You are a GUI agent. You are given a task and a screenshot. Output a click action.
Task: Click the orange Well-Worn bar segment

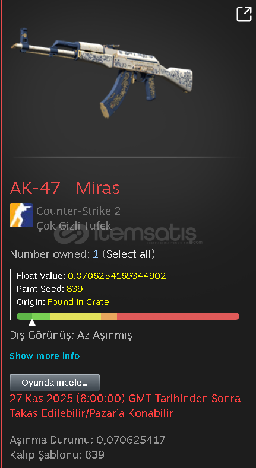coord(109,316)
